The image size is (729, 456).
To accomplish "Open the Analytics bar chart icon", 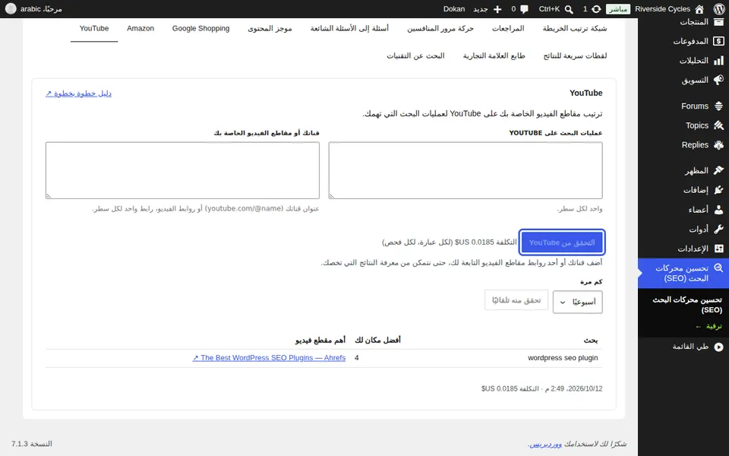I will (x=719, y=61).
